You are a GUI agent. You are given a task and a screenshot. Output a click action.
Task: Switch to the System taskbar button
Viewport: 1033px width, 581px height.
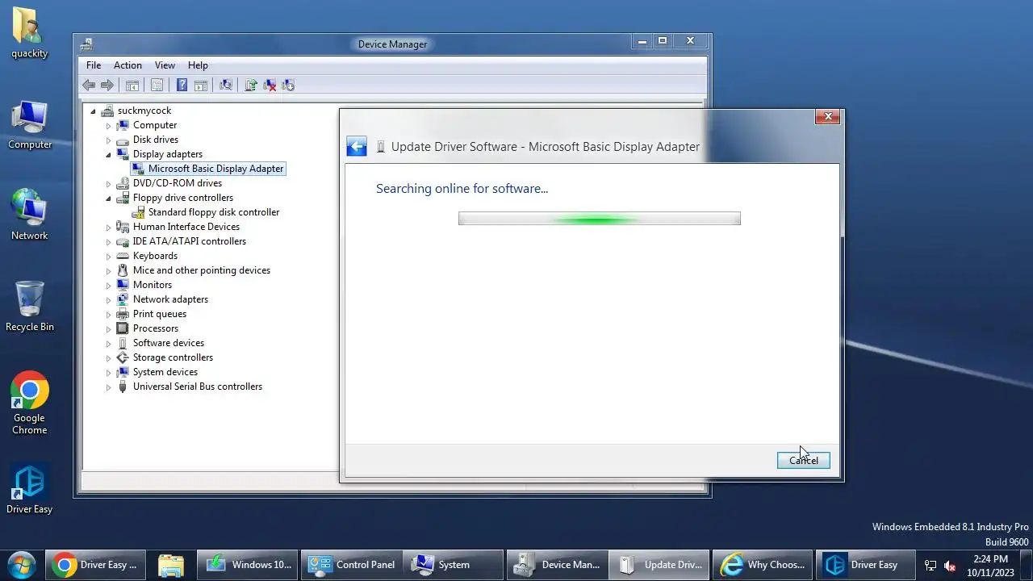pyautogui.click(x=453, y=565)
